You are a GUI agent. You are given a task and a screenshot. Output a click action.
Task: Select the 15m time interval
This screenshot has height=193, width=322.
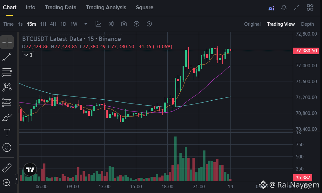(x=31, y=24)
